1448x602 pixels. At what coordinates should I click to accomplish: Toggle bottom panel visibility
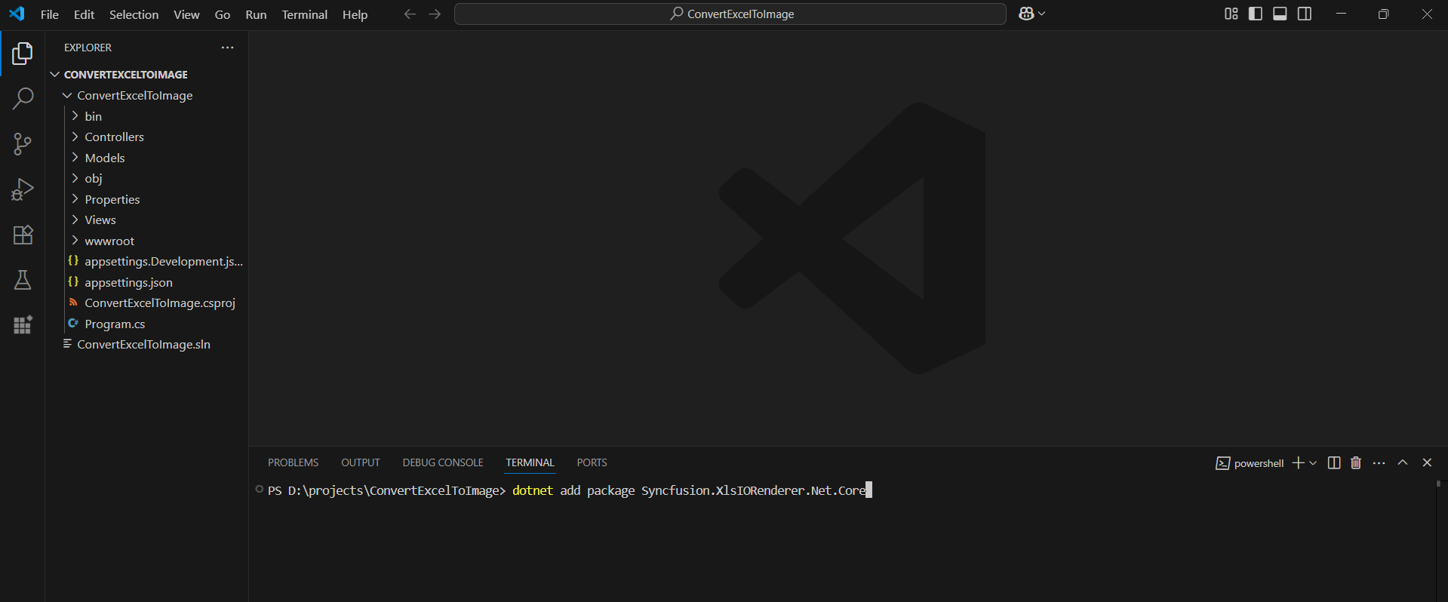1280,14
